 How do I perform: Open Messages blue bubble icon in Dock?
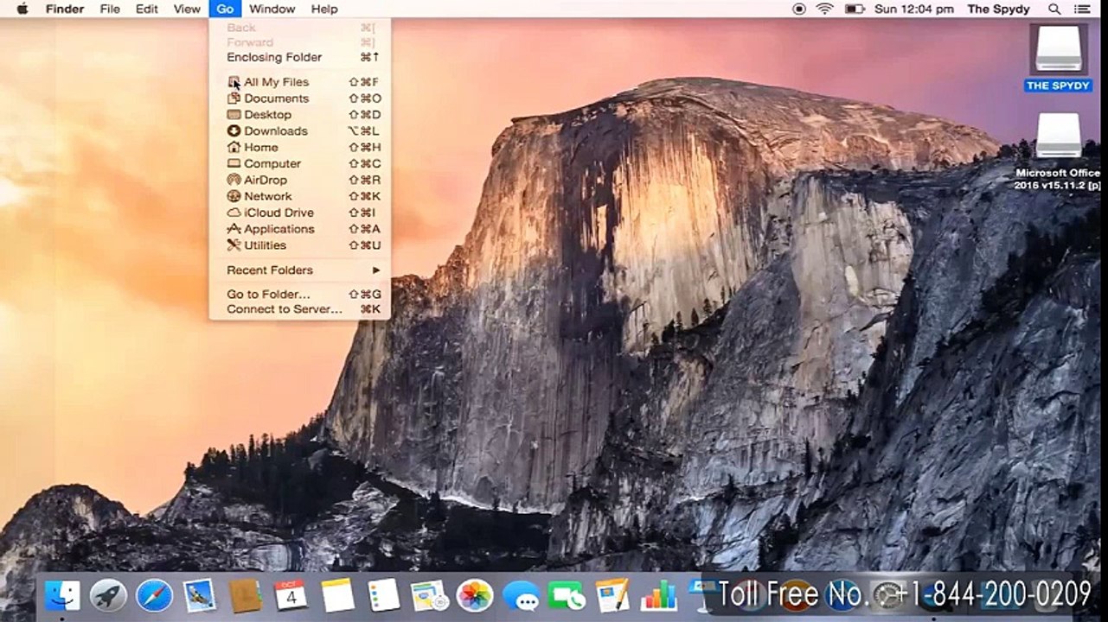[x=521, y=595]
